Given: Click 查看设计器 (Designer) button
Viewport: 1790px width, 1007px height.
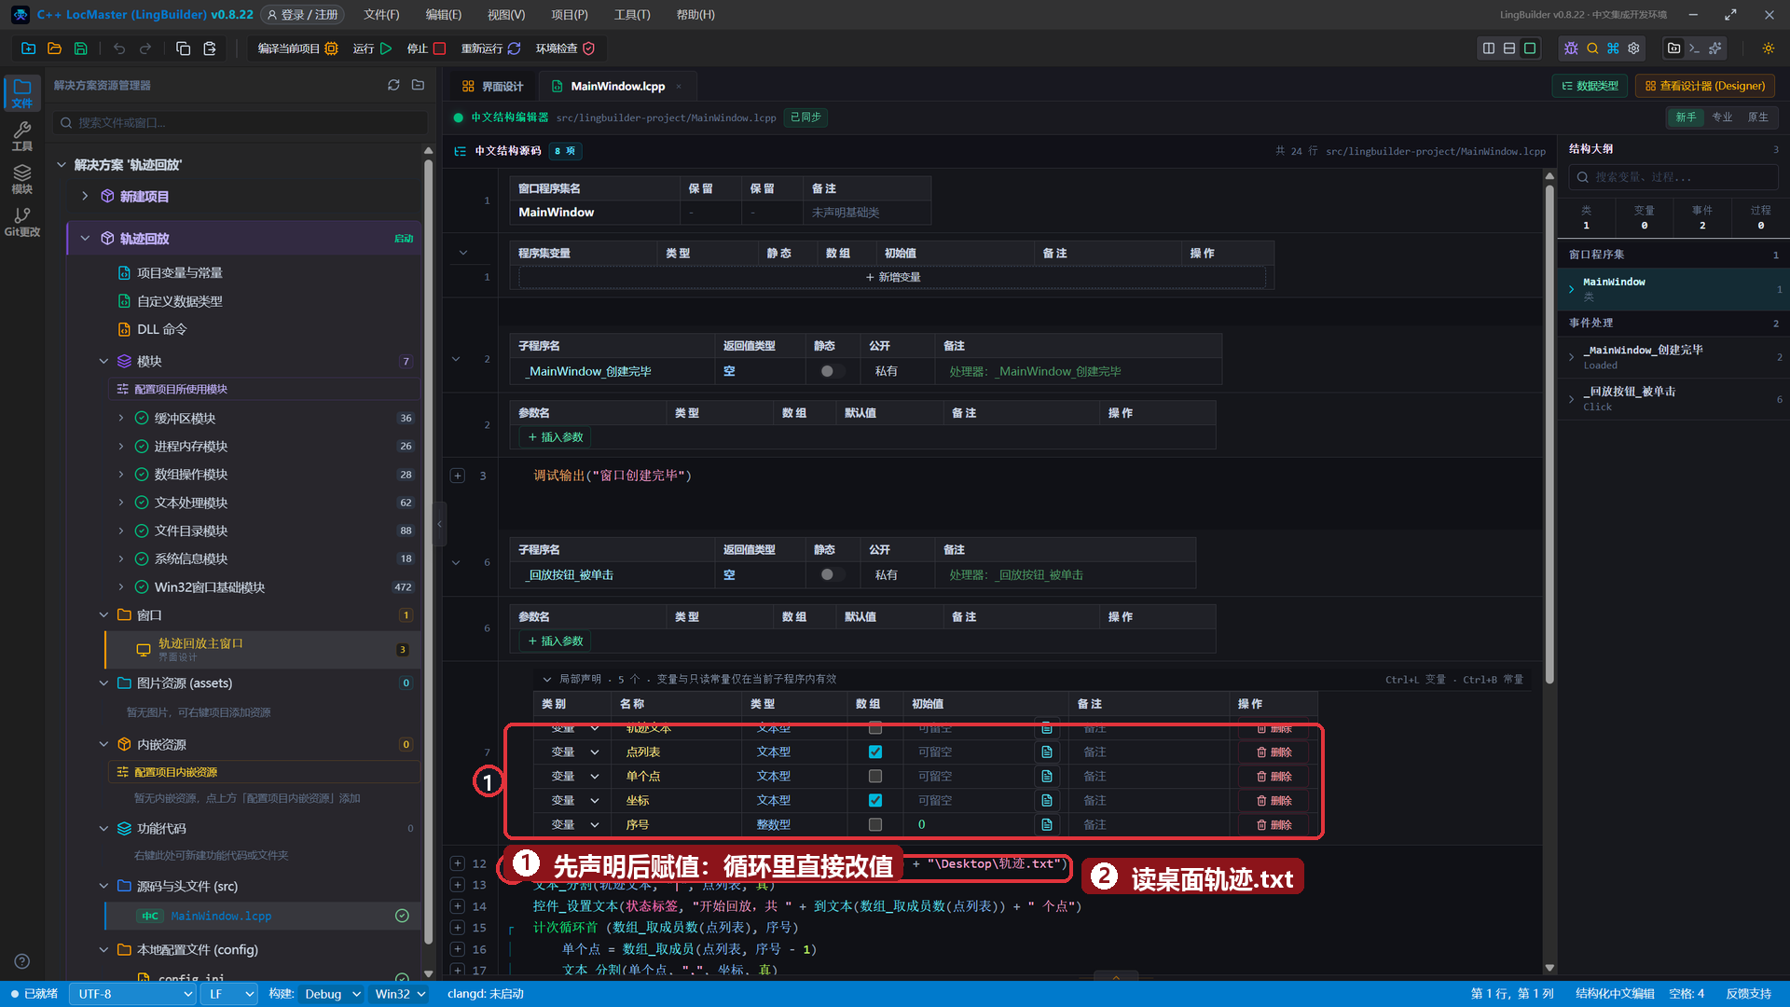Looking at the screenshot, I should point(1705,86).
